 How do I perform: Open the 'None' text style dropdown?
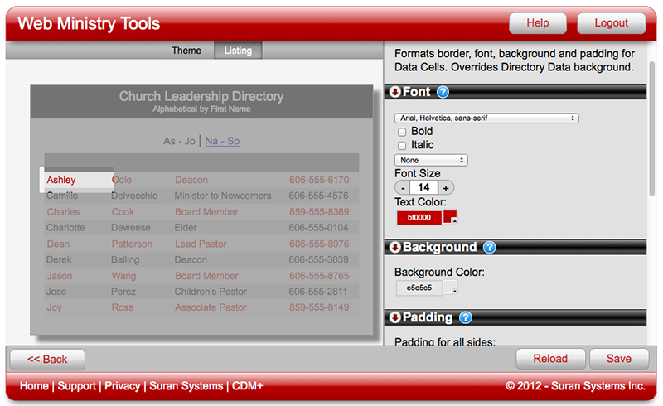431,160
